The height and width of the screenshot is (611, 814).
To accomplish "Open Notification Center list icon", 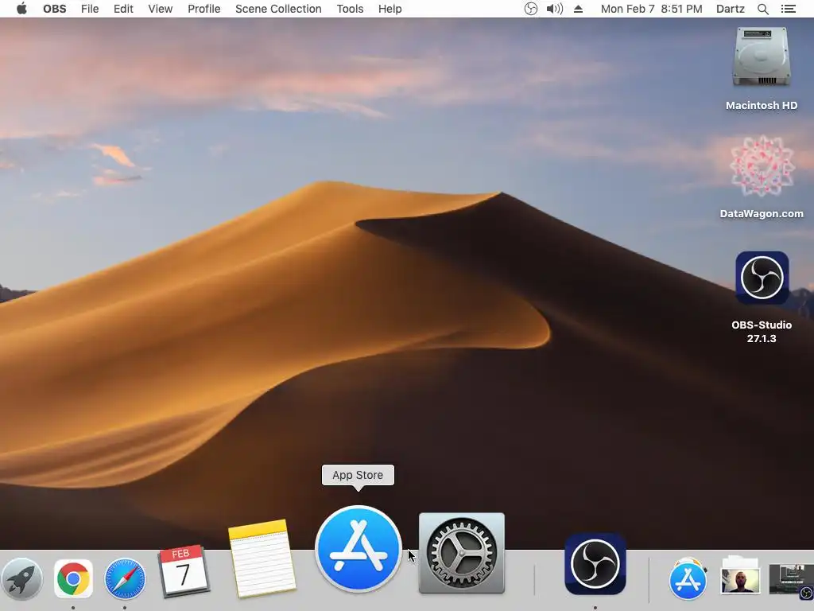I will 788,9.
